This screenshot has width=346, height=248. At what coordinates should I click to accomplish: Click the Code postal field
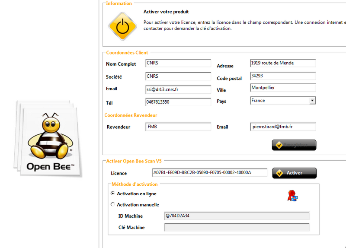click(x=283, y=76)
